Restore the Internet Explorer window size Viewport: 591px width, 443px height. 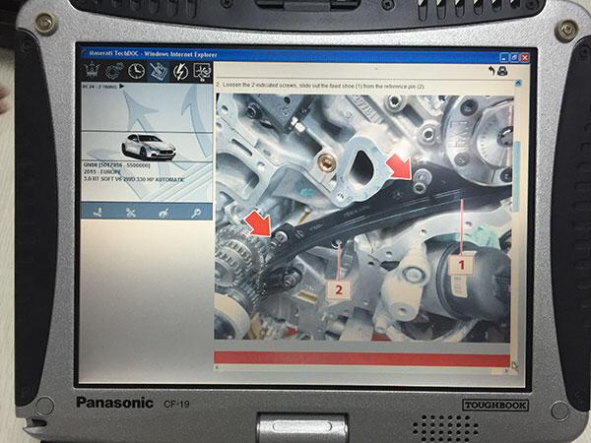click(x=514, y=58)
